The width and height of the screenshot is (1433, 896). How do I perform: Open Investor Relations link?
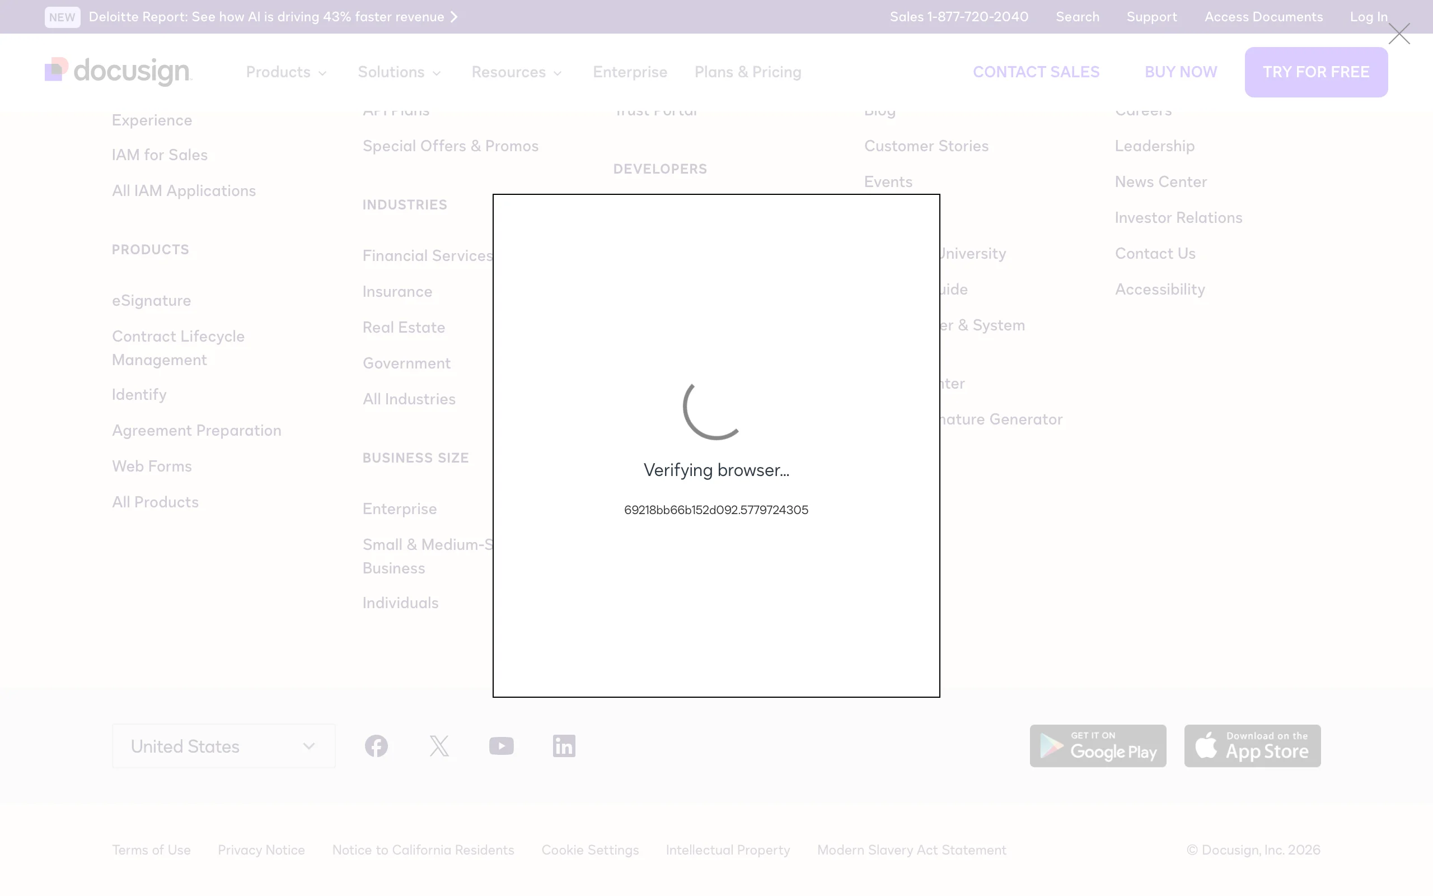coord(1178,217)
